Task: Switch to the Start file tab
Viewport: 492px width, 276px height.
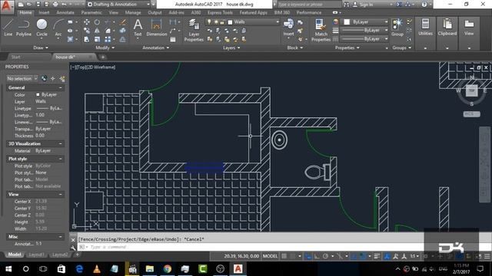Action: (15, 57)
